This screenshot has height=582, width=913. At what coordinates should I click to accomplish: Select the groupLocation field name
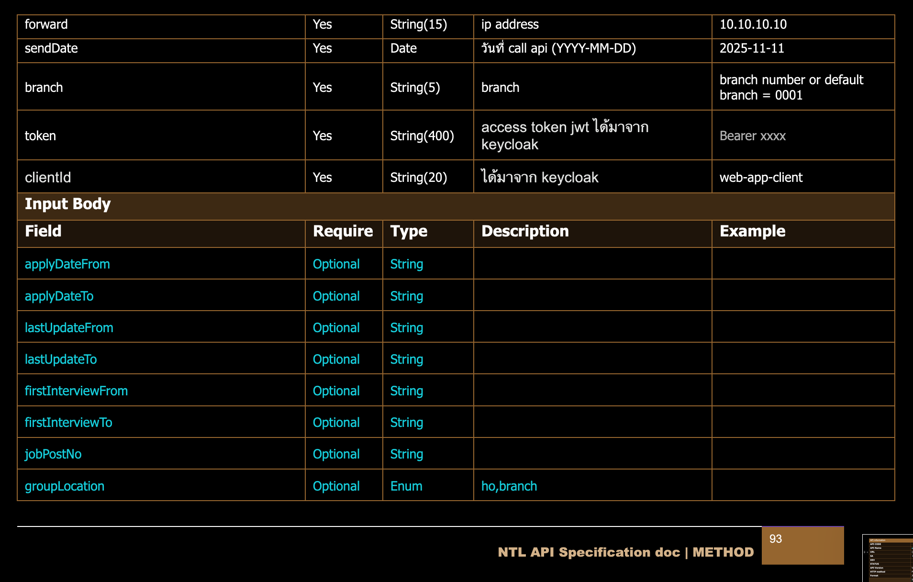(65, 486)
